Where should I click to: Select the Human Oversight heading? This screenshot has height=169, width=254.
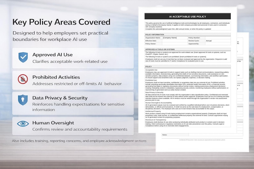pyautogui.click(x=53, y=123)
